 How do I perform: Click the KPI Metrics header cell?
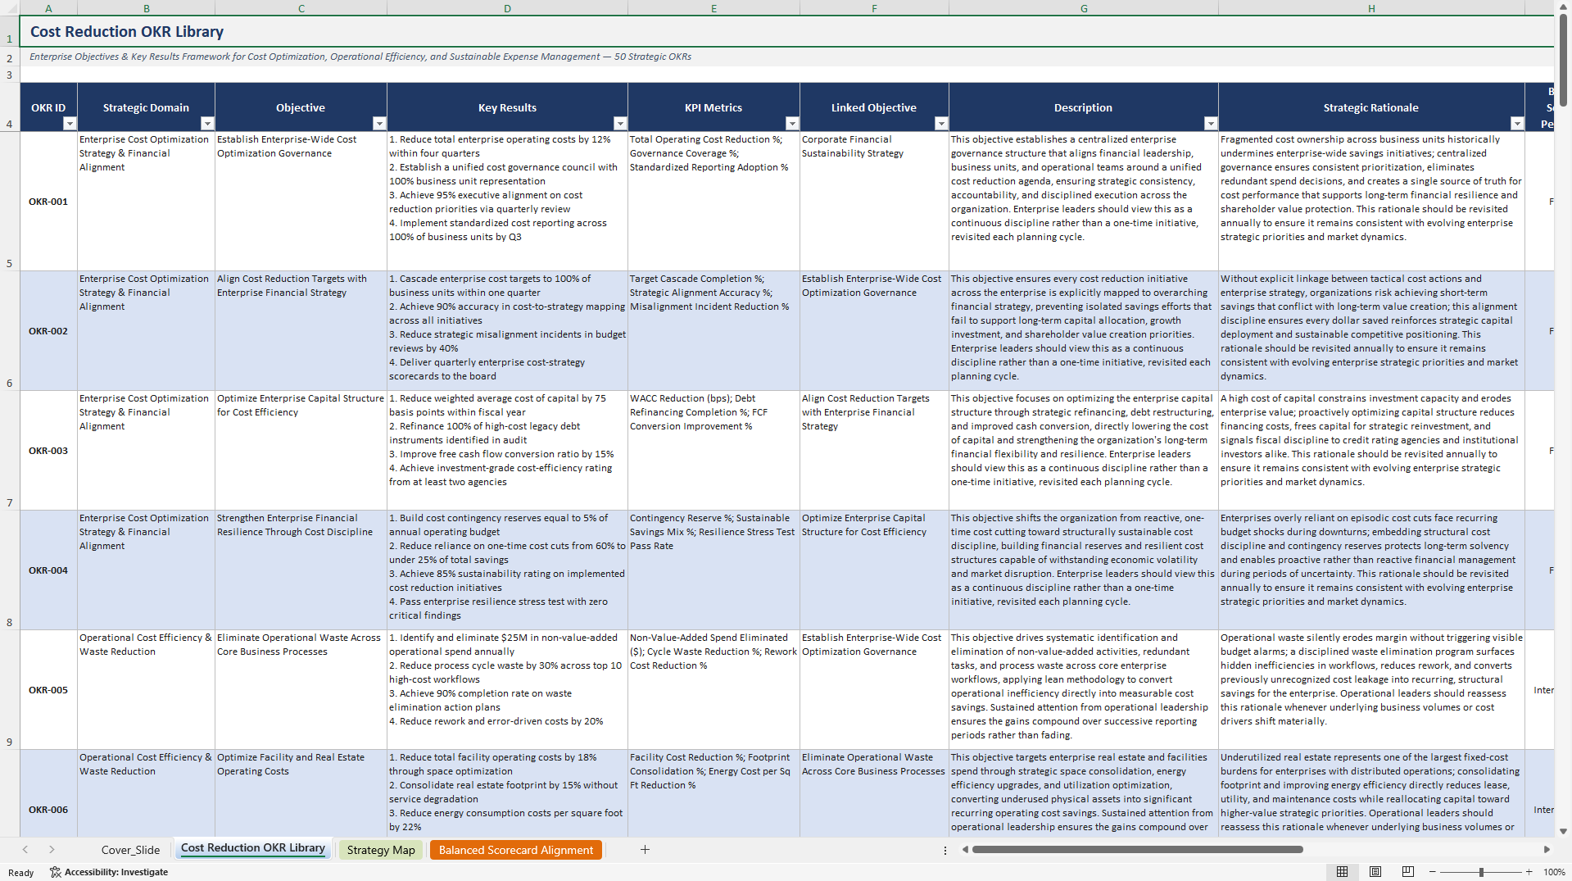(714, 107)
